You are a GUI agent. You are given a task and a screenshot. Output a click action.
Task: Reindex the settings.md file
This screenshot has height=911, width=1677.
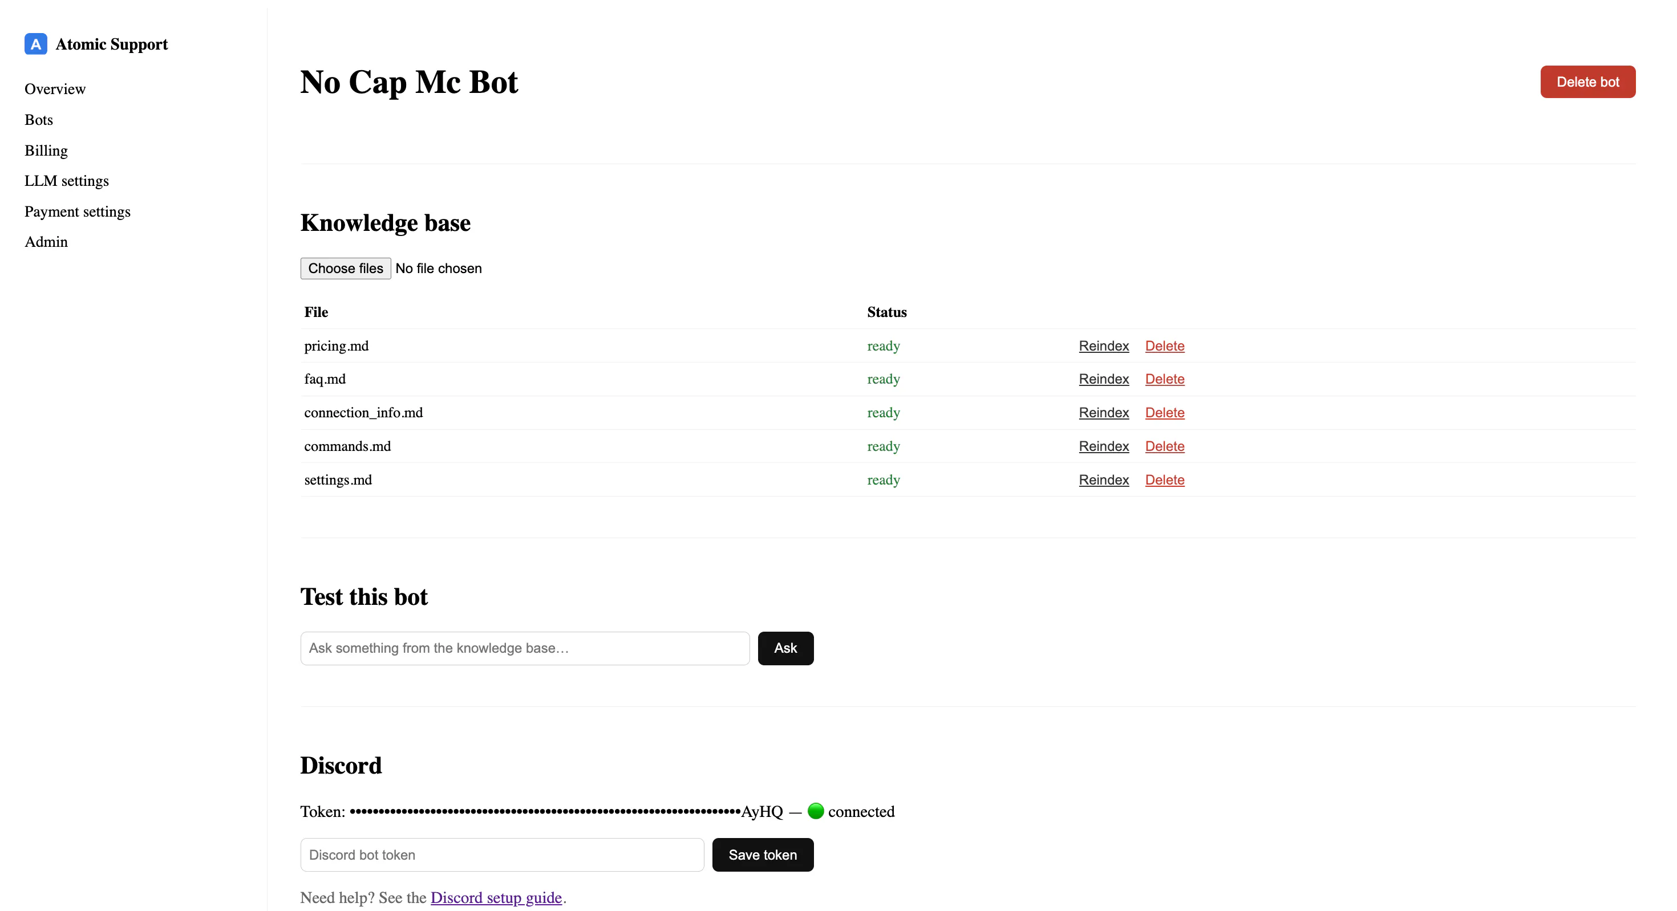1104,480
